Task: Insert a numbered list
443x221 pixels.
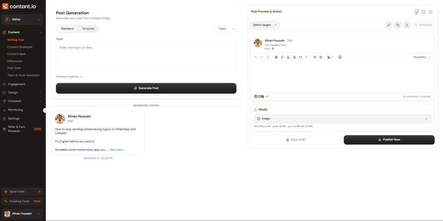Action: [x=321, y=57]
